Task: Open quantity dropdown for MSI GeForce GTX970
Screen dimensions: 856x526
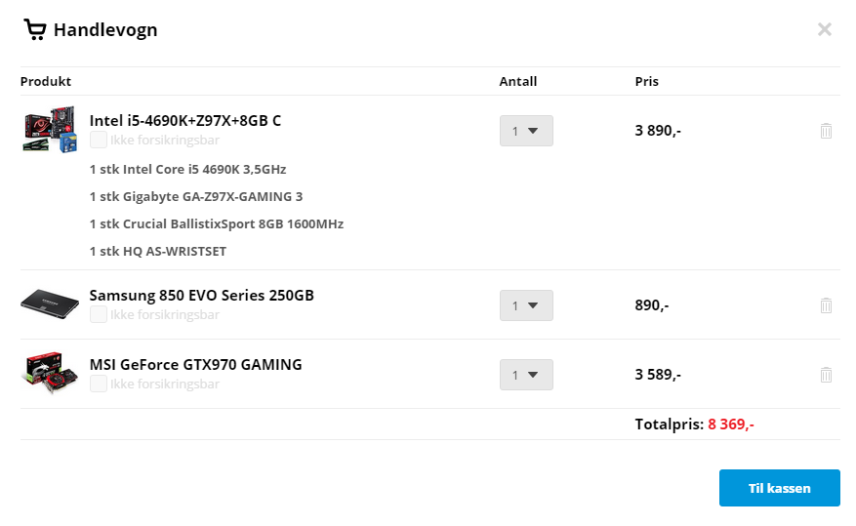Action: click(x=526, y=375)
